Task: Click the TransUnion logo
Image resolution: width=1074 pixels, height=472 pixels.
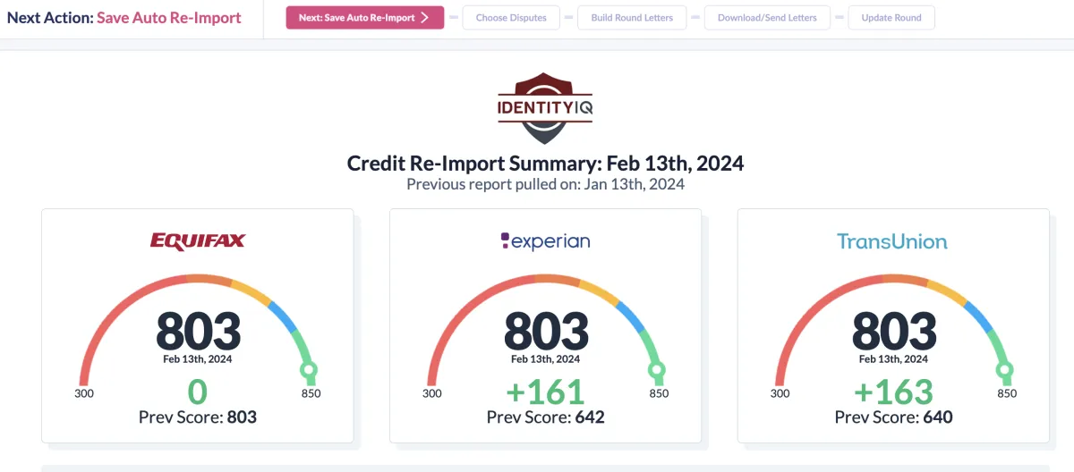Action: pyautogui.click(x=892, y=241)
